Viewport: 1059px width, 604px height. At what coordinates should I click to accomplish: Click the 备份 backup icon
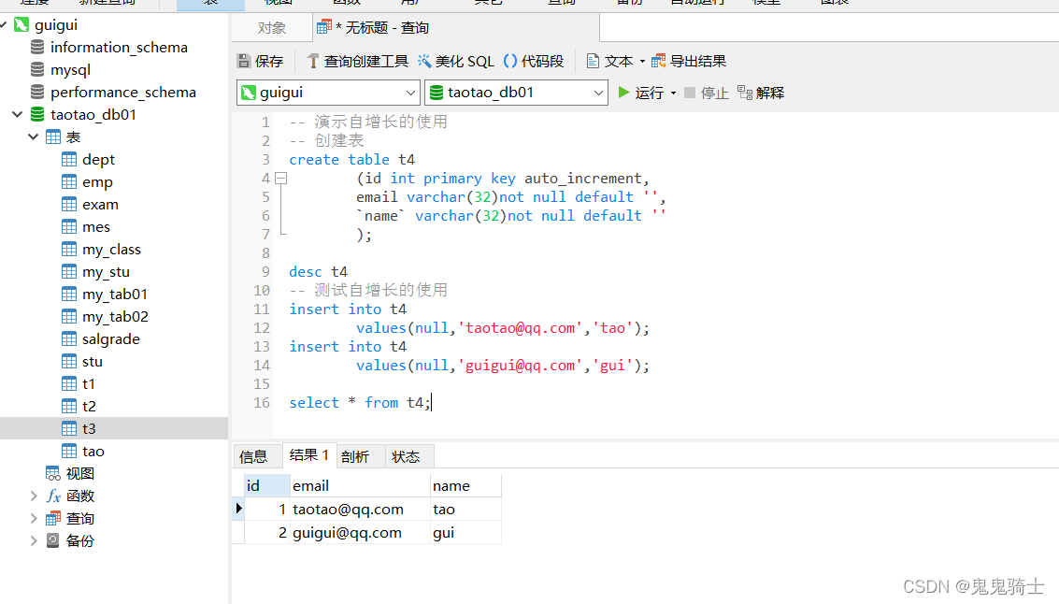click(x=53, y=540)
